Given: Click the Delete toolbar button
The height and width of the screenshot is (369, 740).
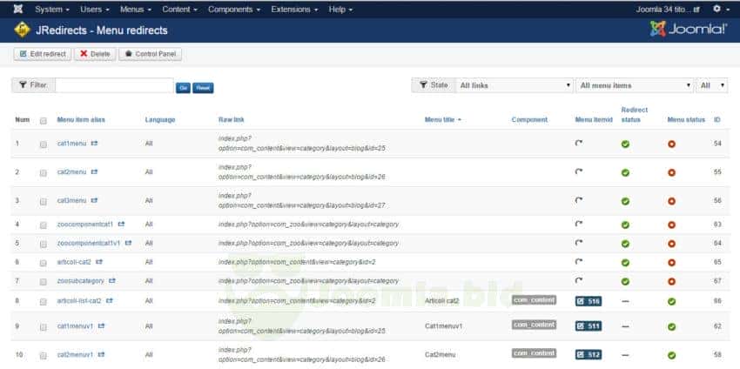Looking at the screenshot, I should coord(95,54).
